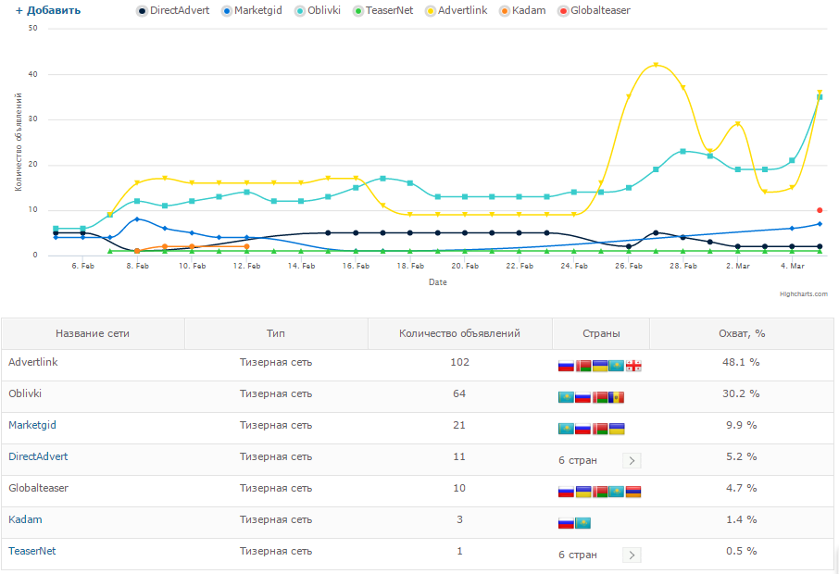Image resolution: width=839 pixels, height=574 pixels.
Task: Click the red Globalteaser data point
Action: [820, 210]
